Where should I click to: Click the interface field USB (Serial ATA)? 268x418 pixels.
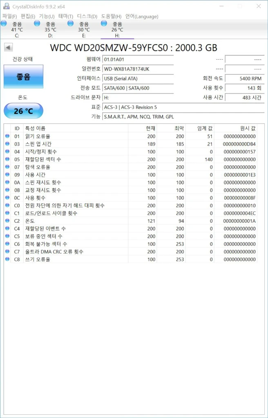(x=138, y=79)
